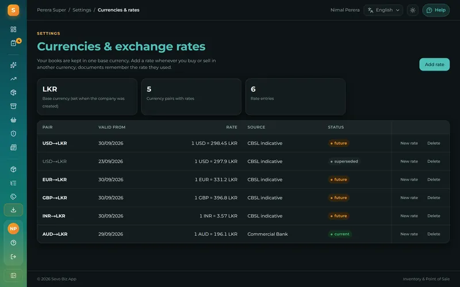460x287 pixels.
Task: Click New rate for INR→LKR row
Action: pos(409,216)
